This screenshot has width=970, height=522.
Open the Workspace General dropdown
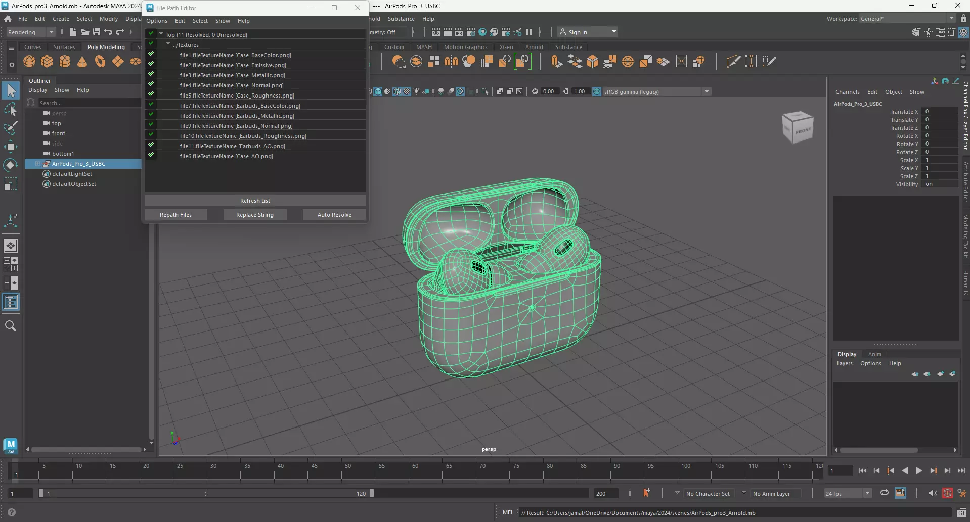coord(907,19)
